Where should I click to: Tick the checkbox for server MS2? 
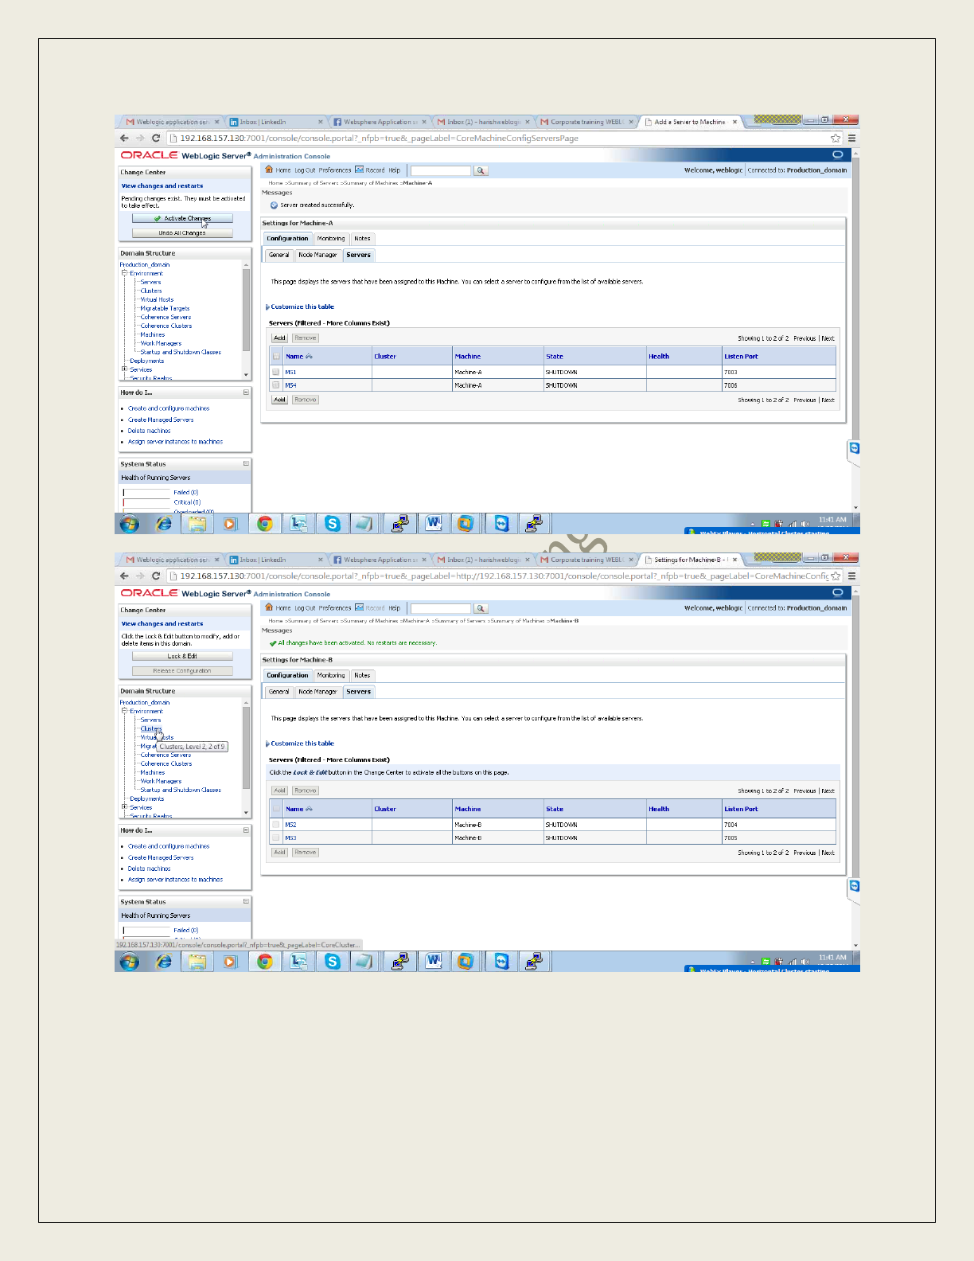click(276, 825)
